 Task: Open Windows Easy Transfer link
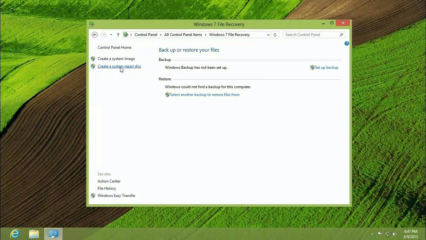click(x=116, y=196)
